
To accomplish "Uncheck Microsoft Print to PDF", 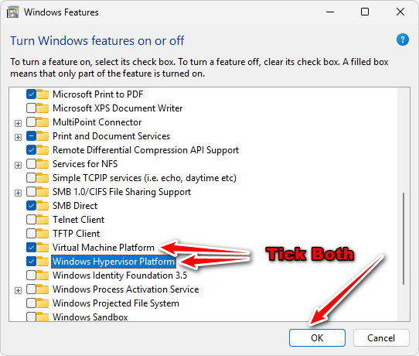I will coord(31,94).
